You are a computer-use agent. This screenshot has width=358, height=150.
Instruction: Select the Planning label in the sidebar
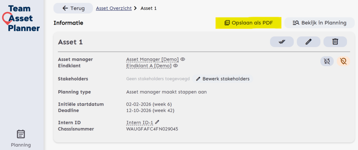point(21,145)
